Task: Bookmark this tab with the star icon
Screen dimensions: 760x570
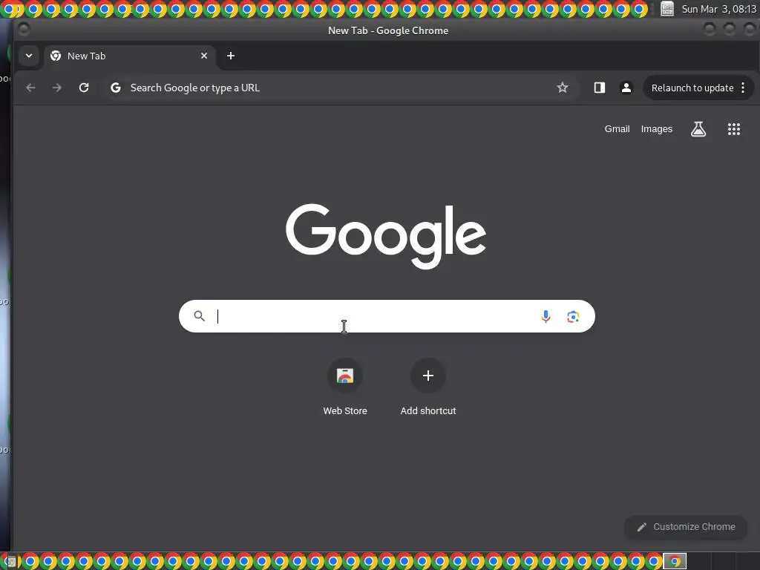Action: [563, 88]
